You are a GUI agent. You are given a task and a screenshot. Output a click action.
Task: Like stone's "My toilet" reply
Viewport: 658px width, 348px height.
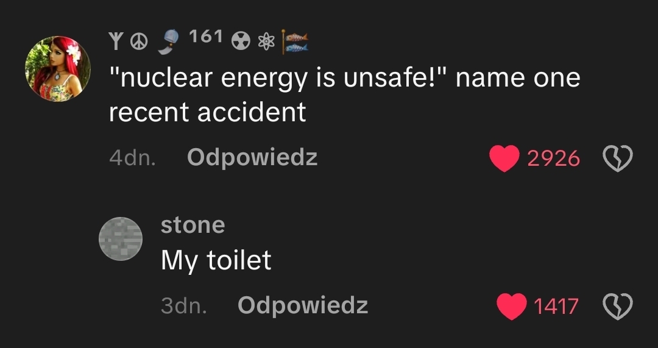(x=512, y=306)
